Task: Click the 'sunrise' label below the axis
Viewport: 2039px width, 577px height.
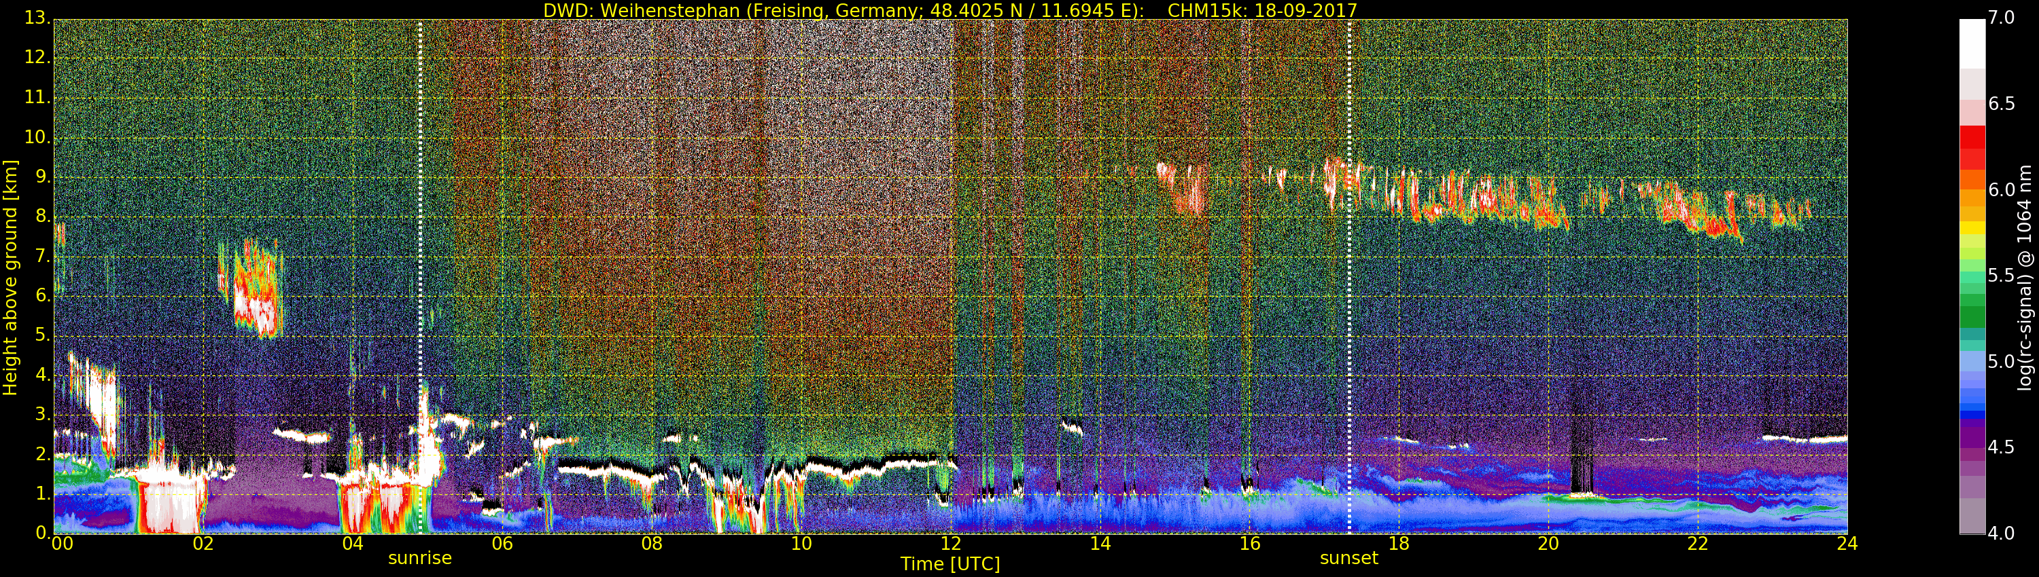Action: pos(419,558)
